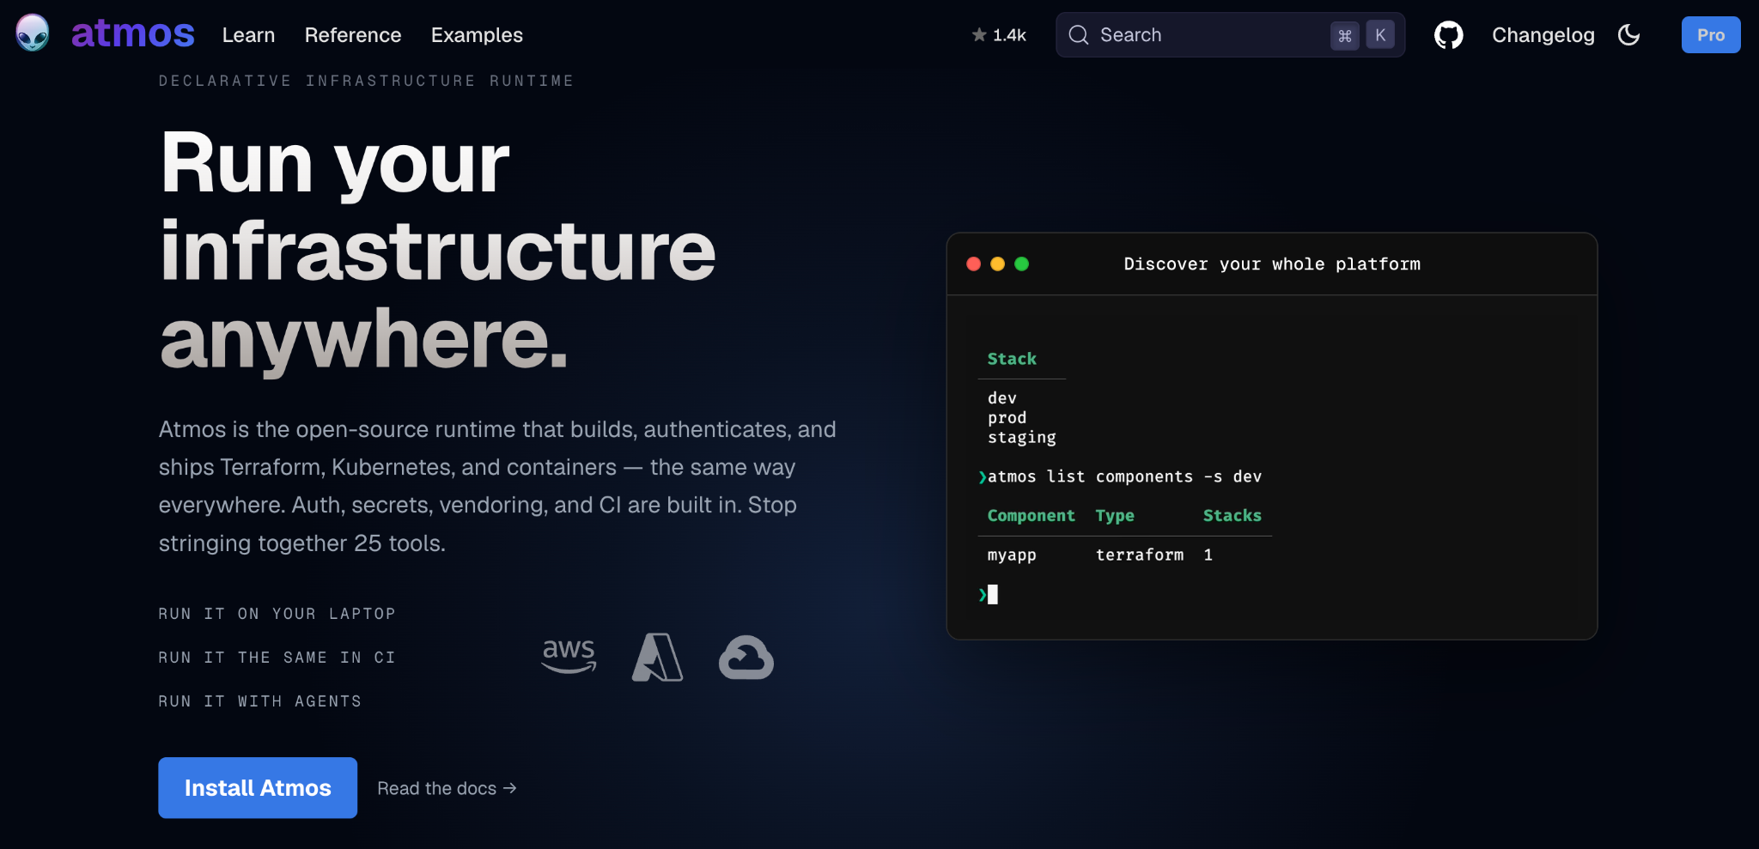
Task: Select the RUN IT THE SAME IN CI option
Action: 277,658
